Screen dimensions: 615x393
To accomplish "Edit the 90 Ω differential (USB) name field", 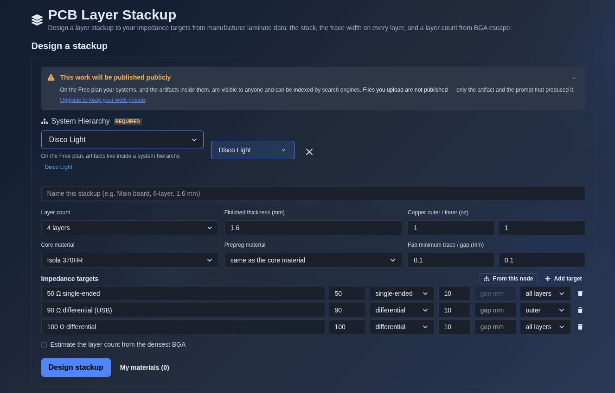I will pyautogui.click(x=183, y=310).
